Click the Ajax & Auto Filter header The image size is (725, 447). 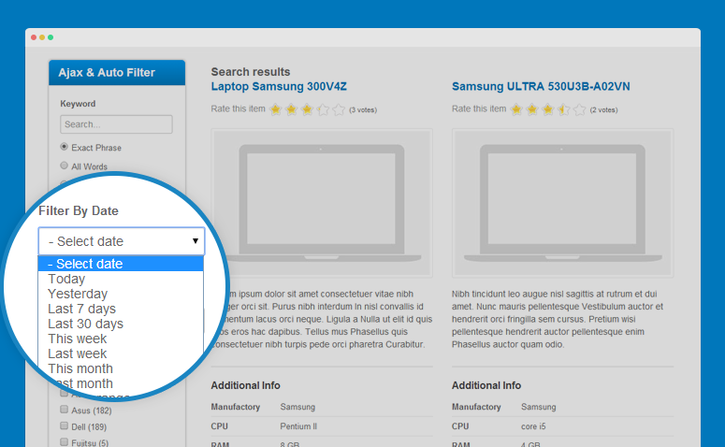click(117, 73)
